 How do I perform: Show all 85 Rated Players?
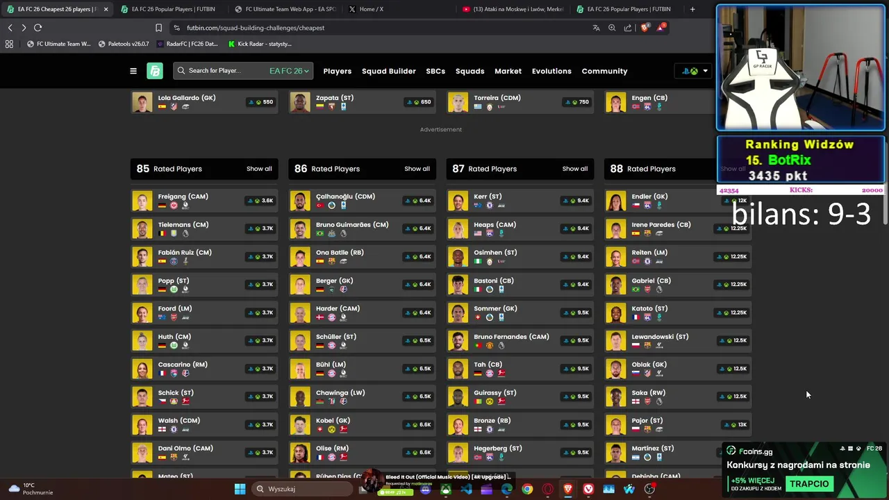[259, 169]
